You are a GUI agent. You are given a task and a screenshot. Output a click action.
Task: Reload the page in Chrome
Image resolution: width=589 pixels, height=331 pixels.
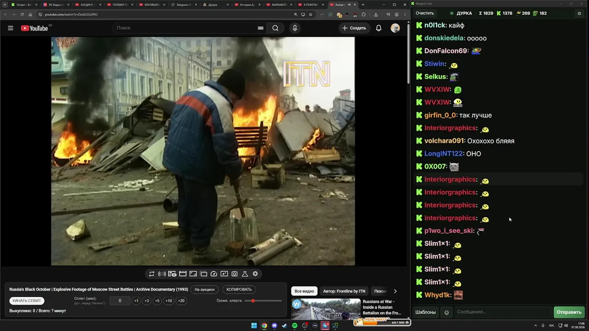point(22,14)
